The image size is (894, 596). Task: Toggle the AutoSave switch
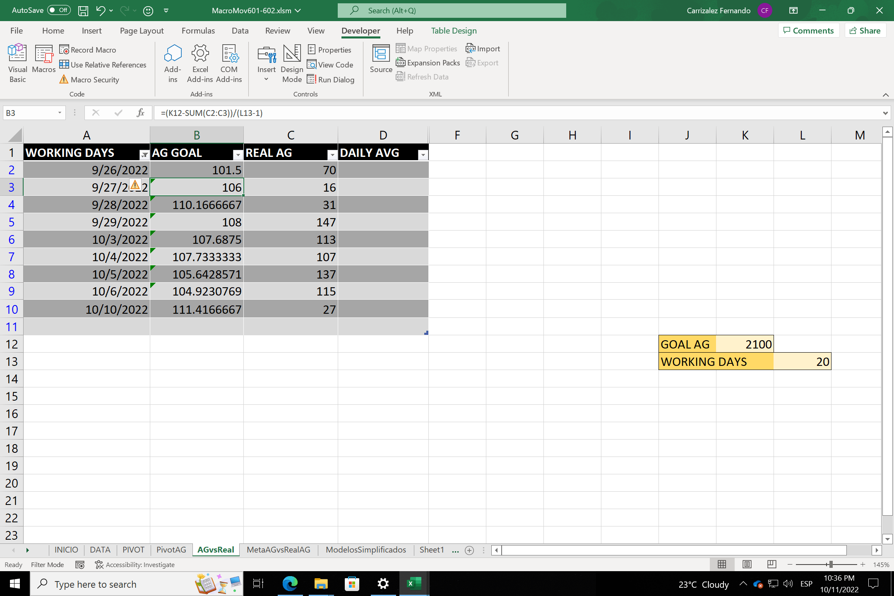click(x=59, y=10)
